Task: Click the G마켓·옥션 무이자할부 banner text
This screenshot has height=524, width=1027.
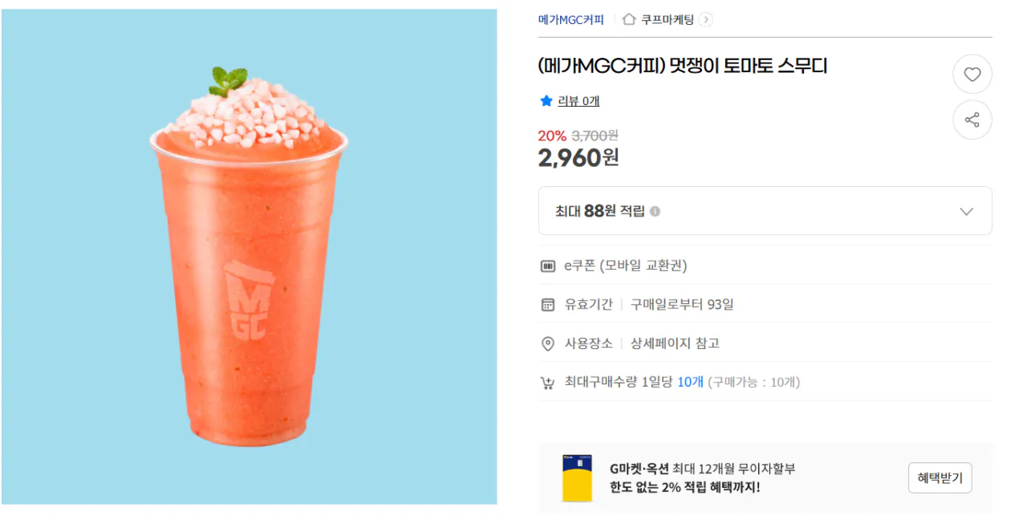Action: coord(702,478)
